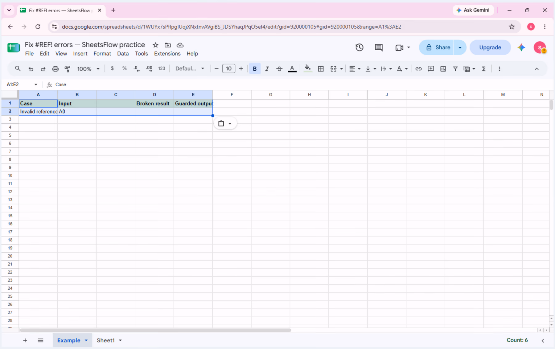This screenshot has height=349, width=555.
Task: Open Example sheet tab menu arrow
Action: pos(86,340)
